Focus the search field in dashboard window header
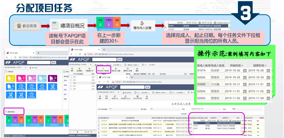Screen dimensions: 284x138 coord(39,62)
